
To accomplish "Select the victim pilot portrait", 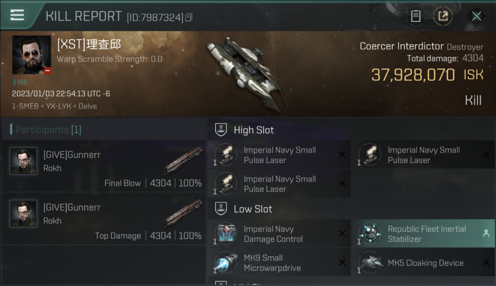I will 32,55.
